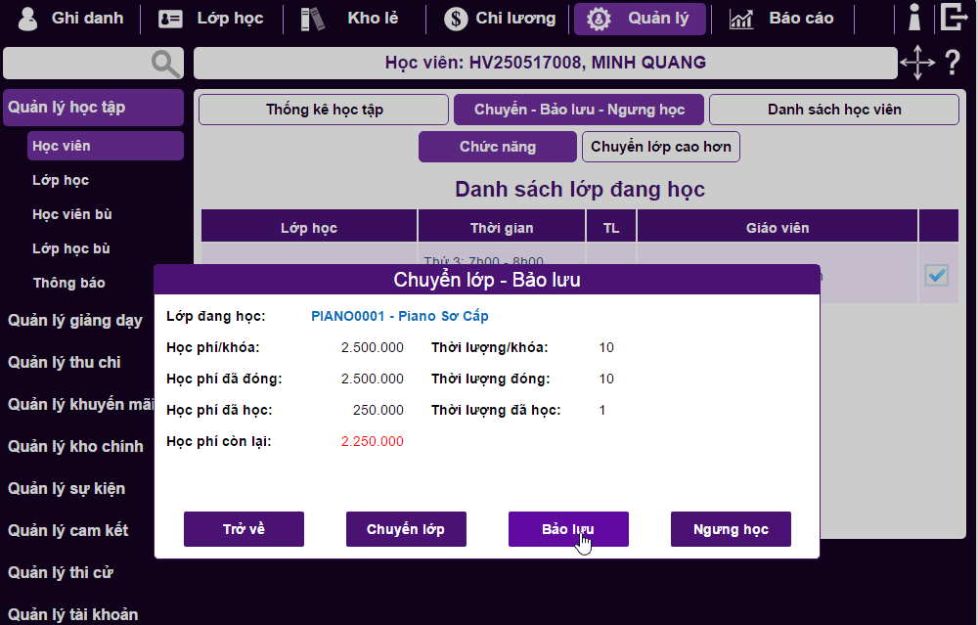Image resolution: width=978 pixels, height=625 pixels.
Task: Click the move/expand arrows icon
Action: pyautogui.click(x=916, y=64)
